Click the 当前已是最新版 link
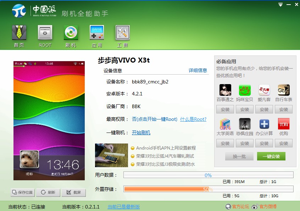The height and width of the screenshot is (211, 300). tap(124, 207)
